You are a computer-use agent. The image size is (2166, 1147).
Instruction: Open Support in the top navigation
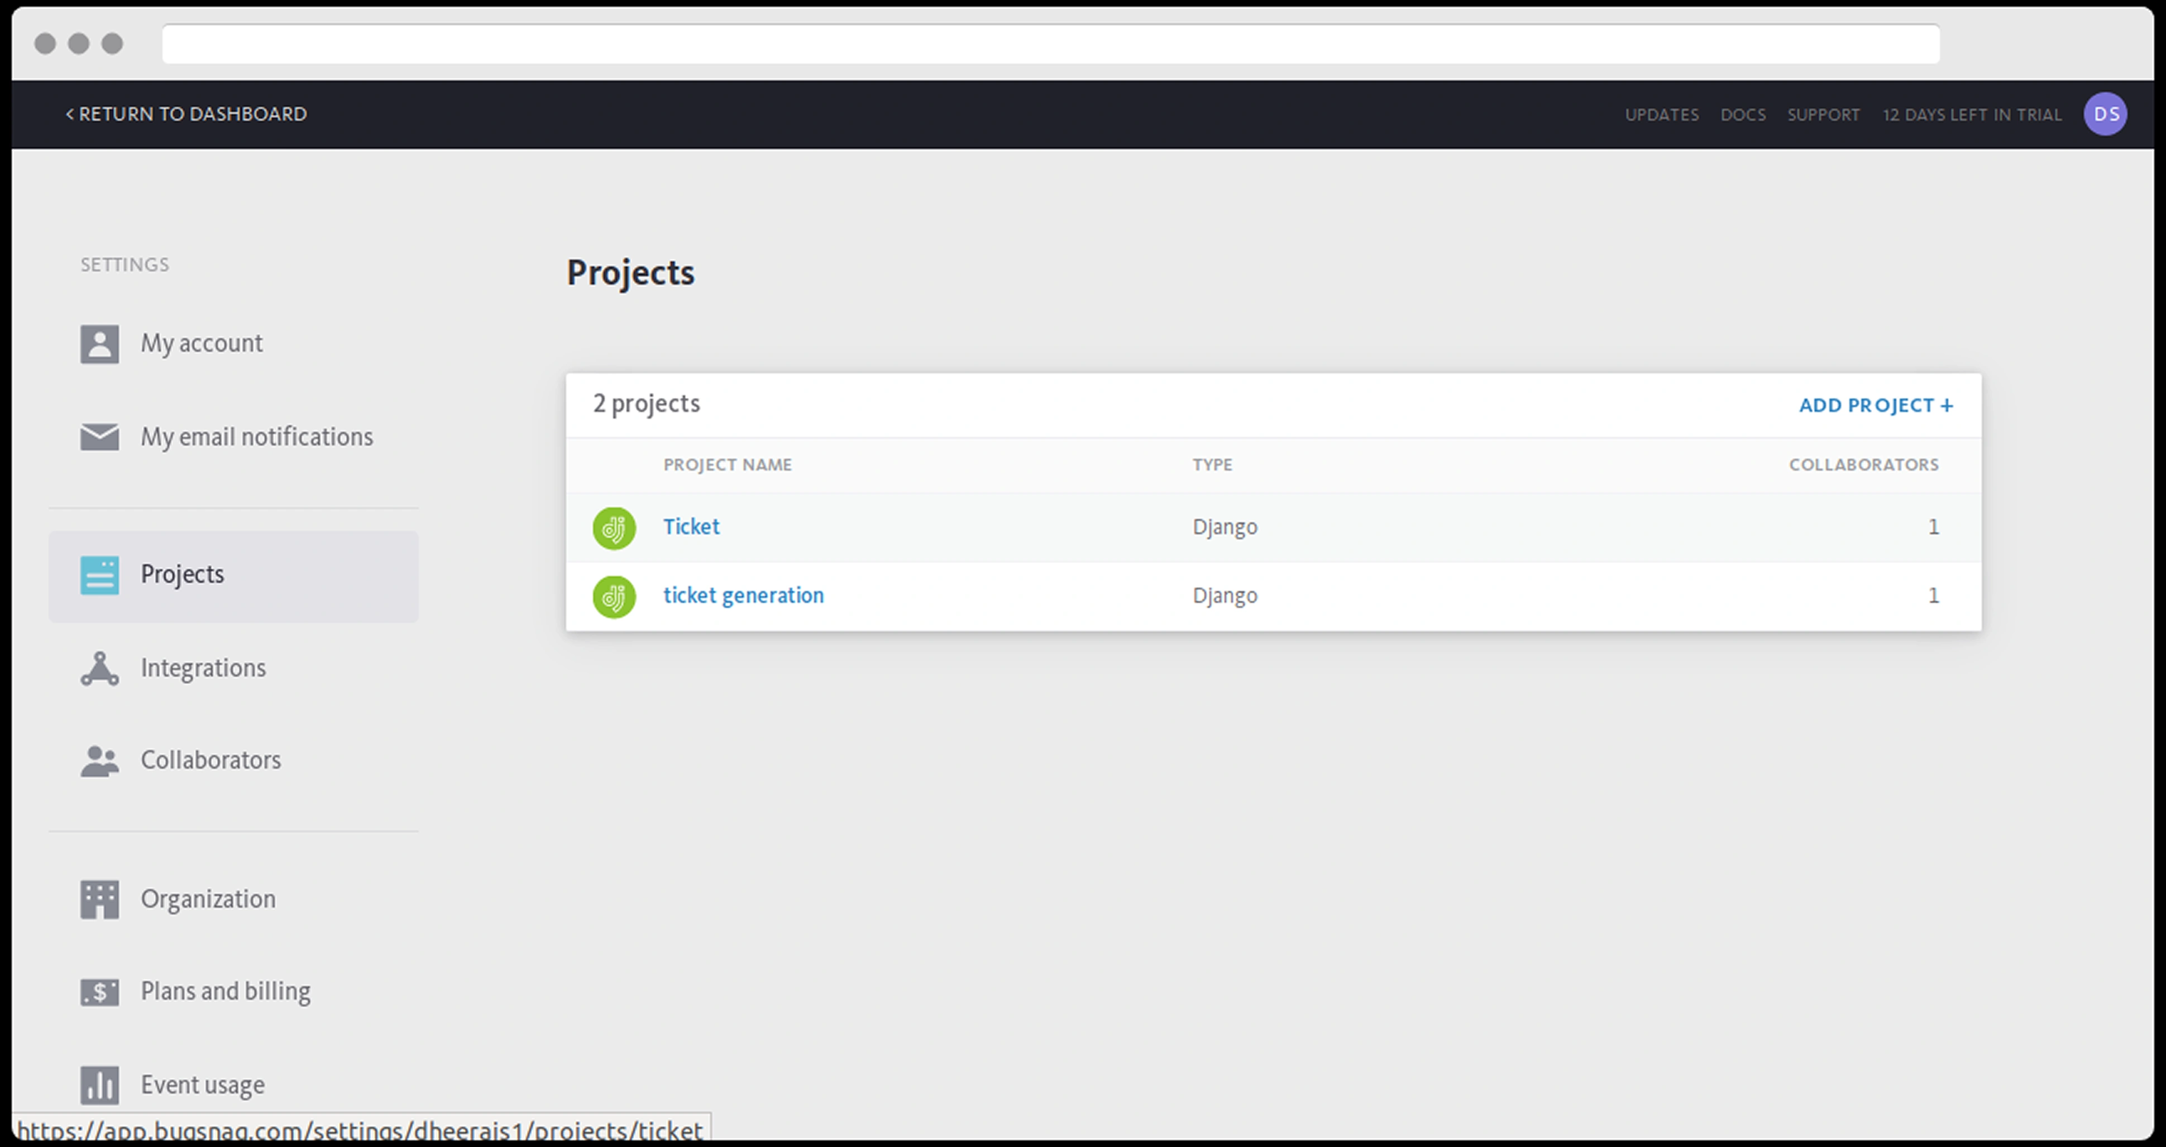[1823, 115]
